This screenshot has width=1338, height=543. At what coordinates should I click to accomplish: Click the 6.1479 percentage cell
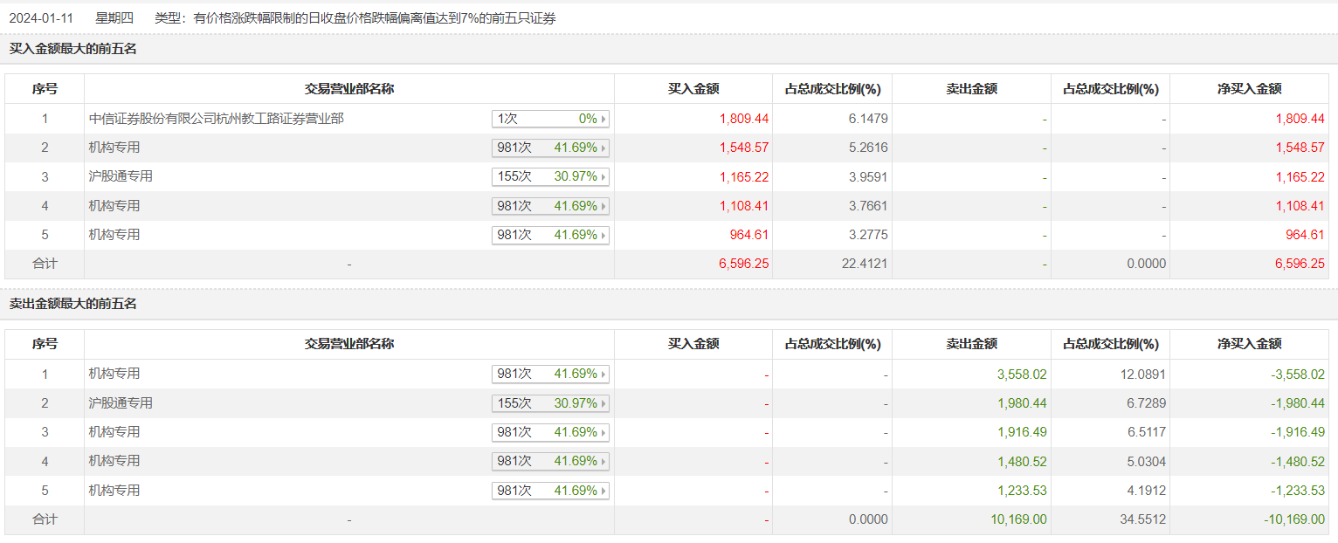coord(868,119)
